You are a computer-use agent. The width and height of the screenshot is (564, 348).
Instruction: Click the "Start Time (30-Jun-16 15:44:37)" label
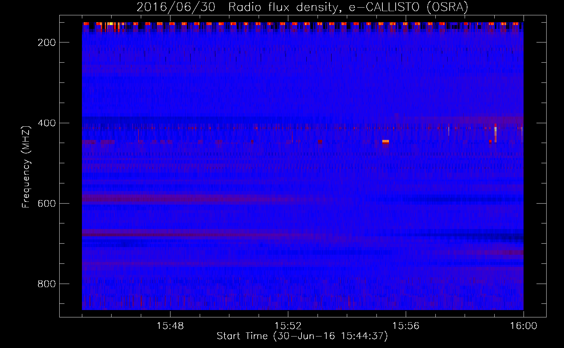tap(302, 336)
